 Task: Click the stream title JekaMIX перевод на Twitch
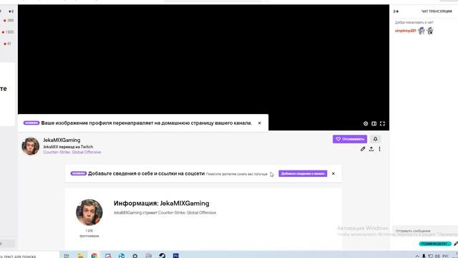click(x=68, y=147)
